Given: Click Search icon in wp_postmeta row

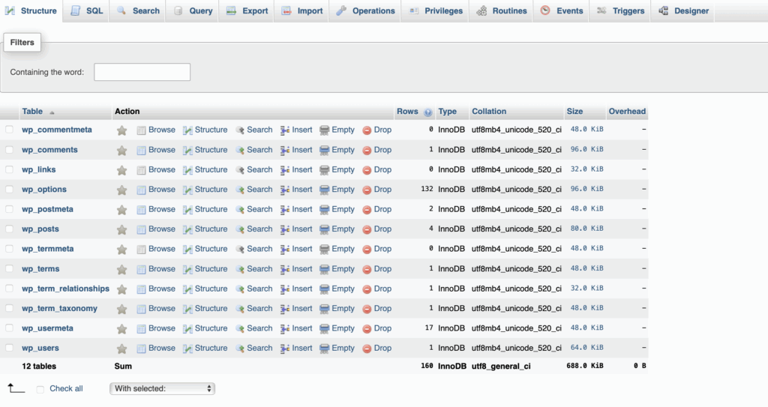Looking at the screenshot, I should pyautogui.click(x=240, y=210).
